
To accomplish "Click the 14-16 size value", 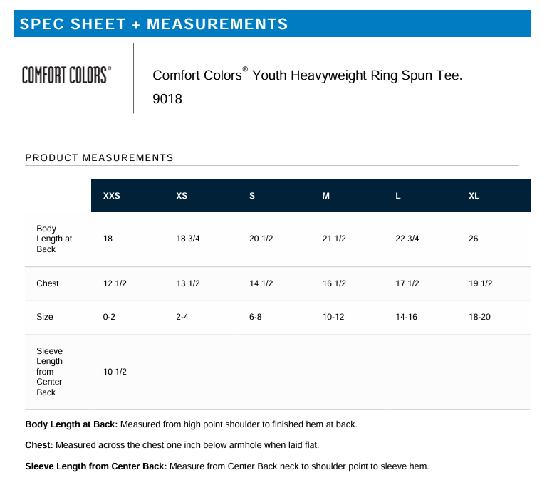I will 407,317.
